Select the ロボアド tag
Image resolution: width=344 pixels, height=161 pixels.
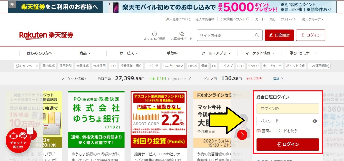point(153,66)
